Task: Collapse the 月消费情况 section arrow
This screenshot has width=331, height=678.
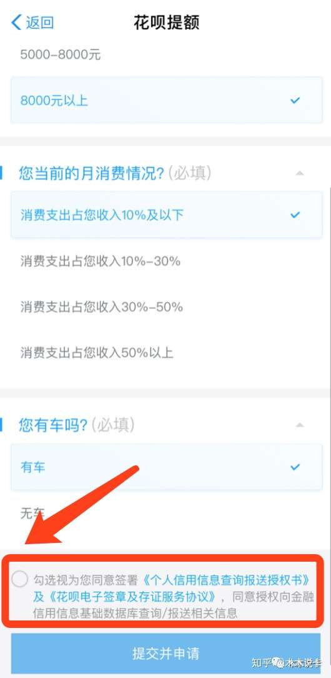Action: coord(299,173)
